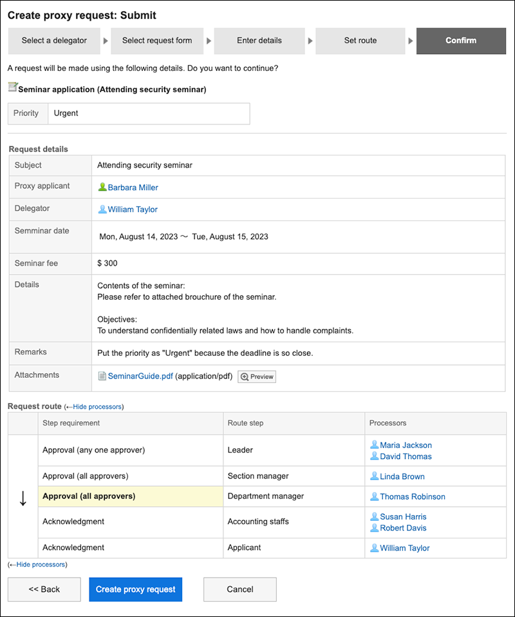Open Robert Davis's profile link
515x617 pixels.
403,528
